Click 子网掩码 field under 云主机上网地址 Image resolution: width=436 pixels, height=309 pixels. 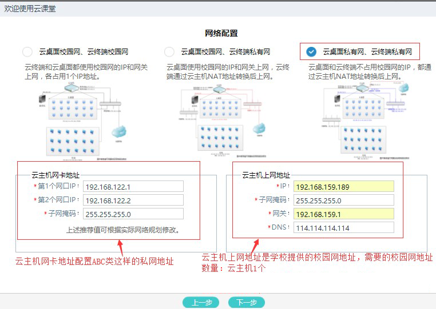343,200
